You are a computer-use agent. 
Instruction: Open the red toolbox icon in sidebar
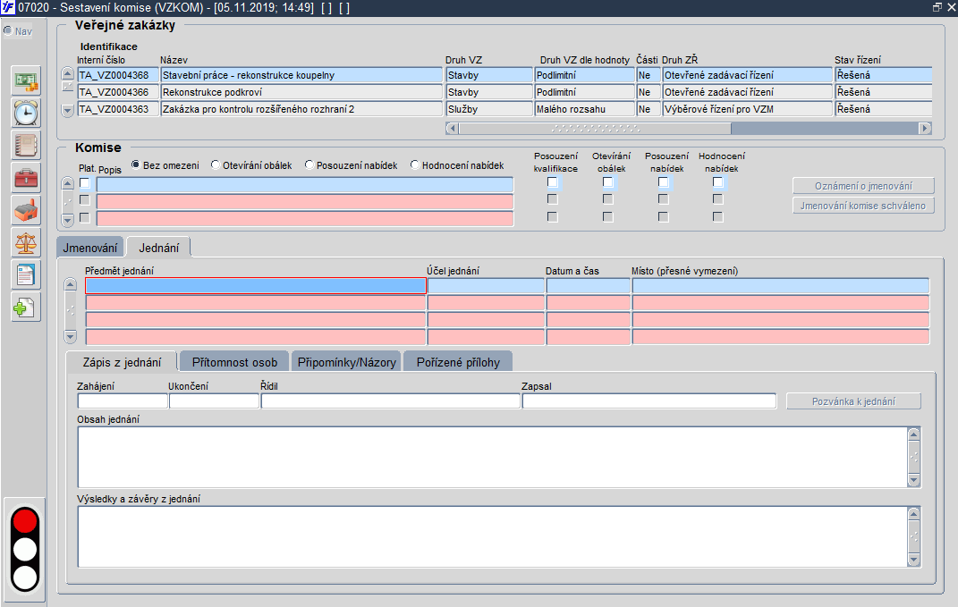(x=26, y=178)
